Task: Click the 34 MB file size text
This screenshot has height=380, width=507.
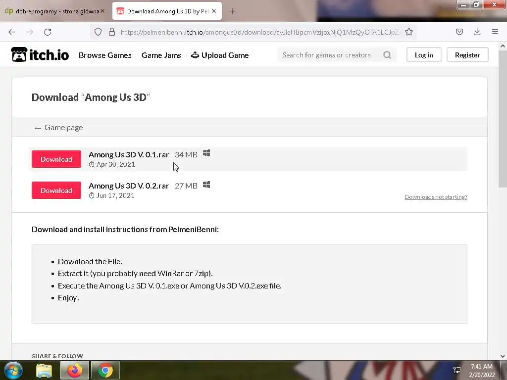Action: tap(186, 154)
